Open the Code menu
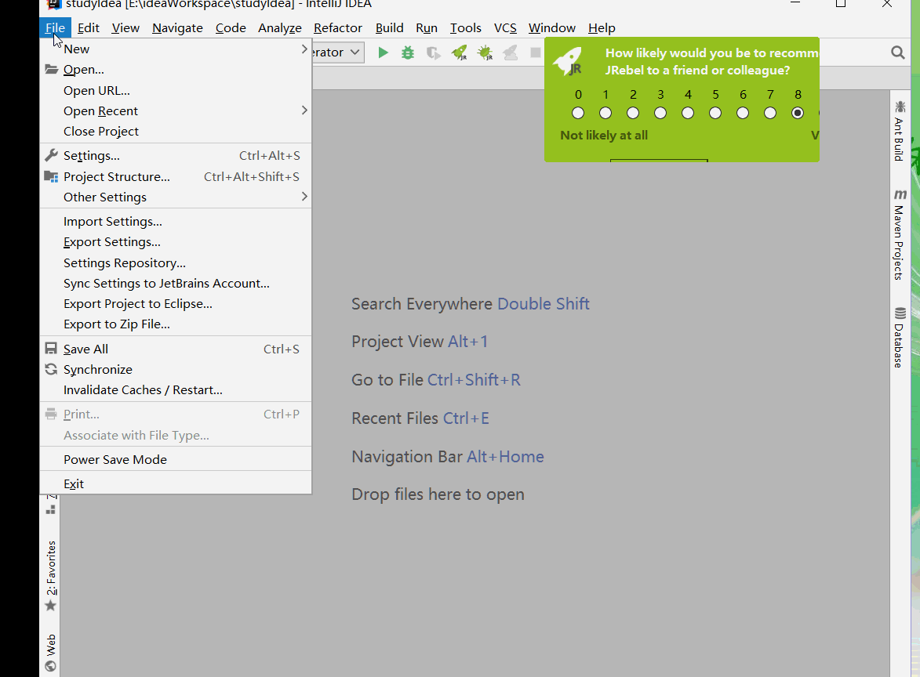 click(x=231, y=27)
